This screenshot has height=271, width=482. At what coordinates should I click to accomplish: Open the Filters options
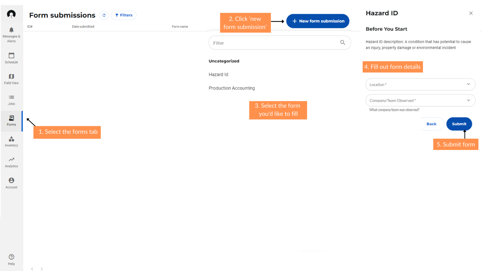point(123,15)
